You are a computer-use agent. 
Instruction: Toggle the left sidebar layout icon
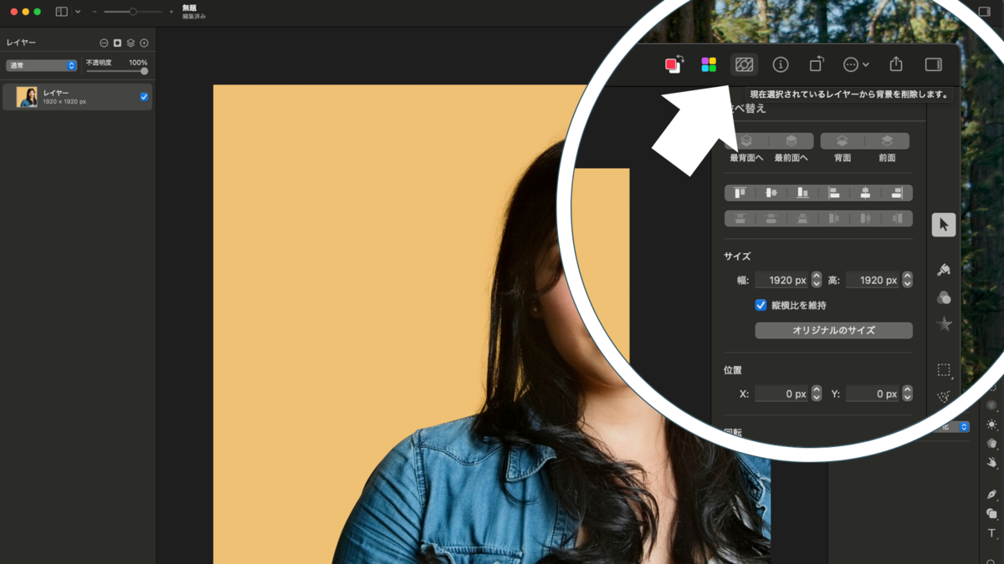click(x=62, y=12)
